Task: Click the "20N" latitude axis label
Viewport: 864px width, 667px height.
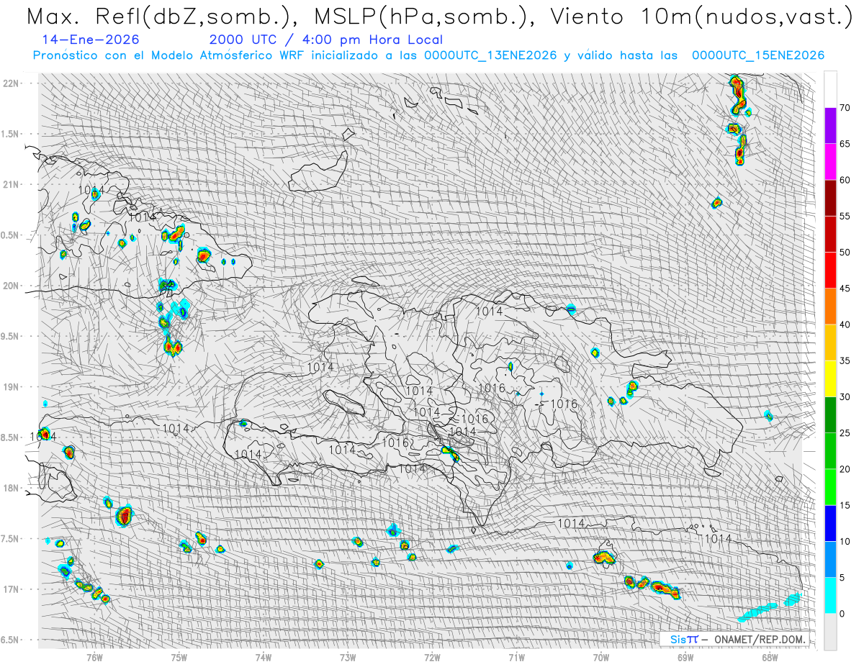Action: point(12,286)
